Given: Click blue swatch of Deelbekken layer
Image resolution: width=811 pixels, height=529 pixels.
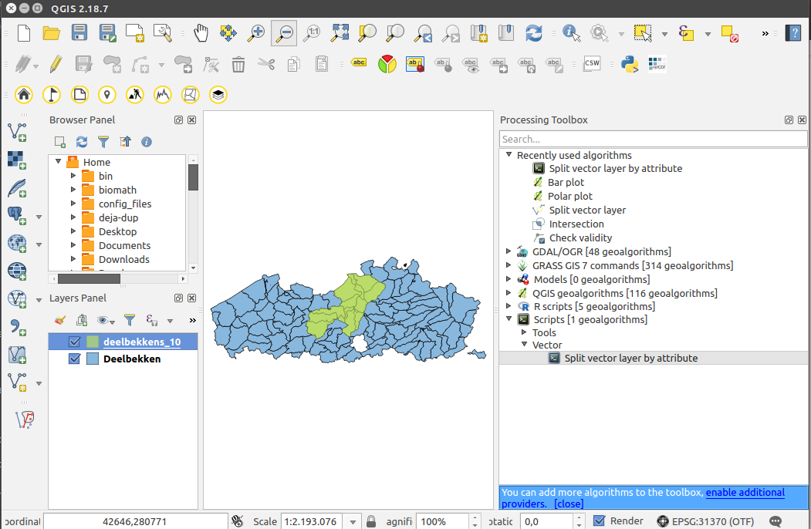Looking at the screenshot, I should tap(93, 359).
